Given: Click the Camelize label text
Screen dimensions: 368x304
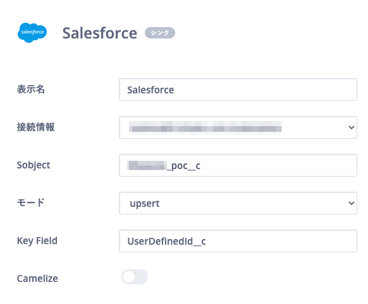Looking at the screenshot, I should tap(37, 279).
